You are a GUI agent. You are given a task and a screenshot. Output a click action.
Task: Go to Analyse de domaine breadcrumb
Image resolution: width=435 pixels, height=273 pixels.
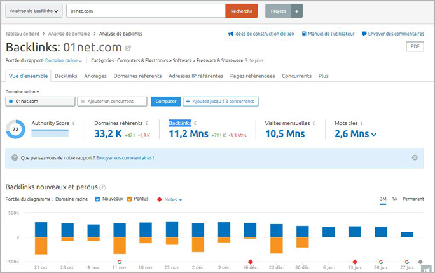69,34
